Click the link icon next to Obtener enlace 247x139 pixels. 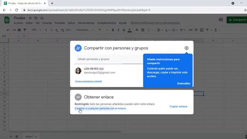coord(78,97)
